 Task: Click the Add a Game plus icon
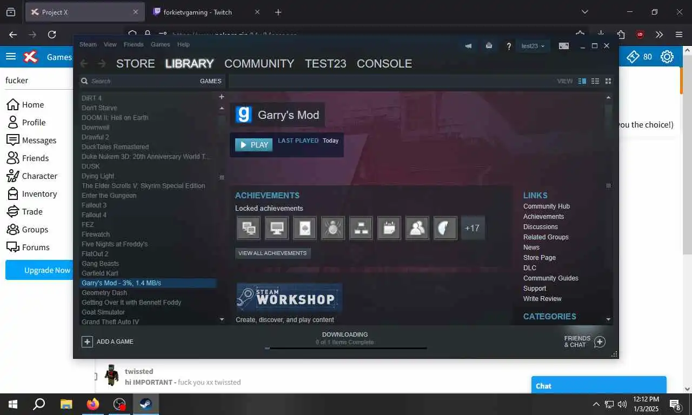87,342
